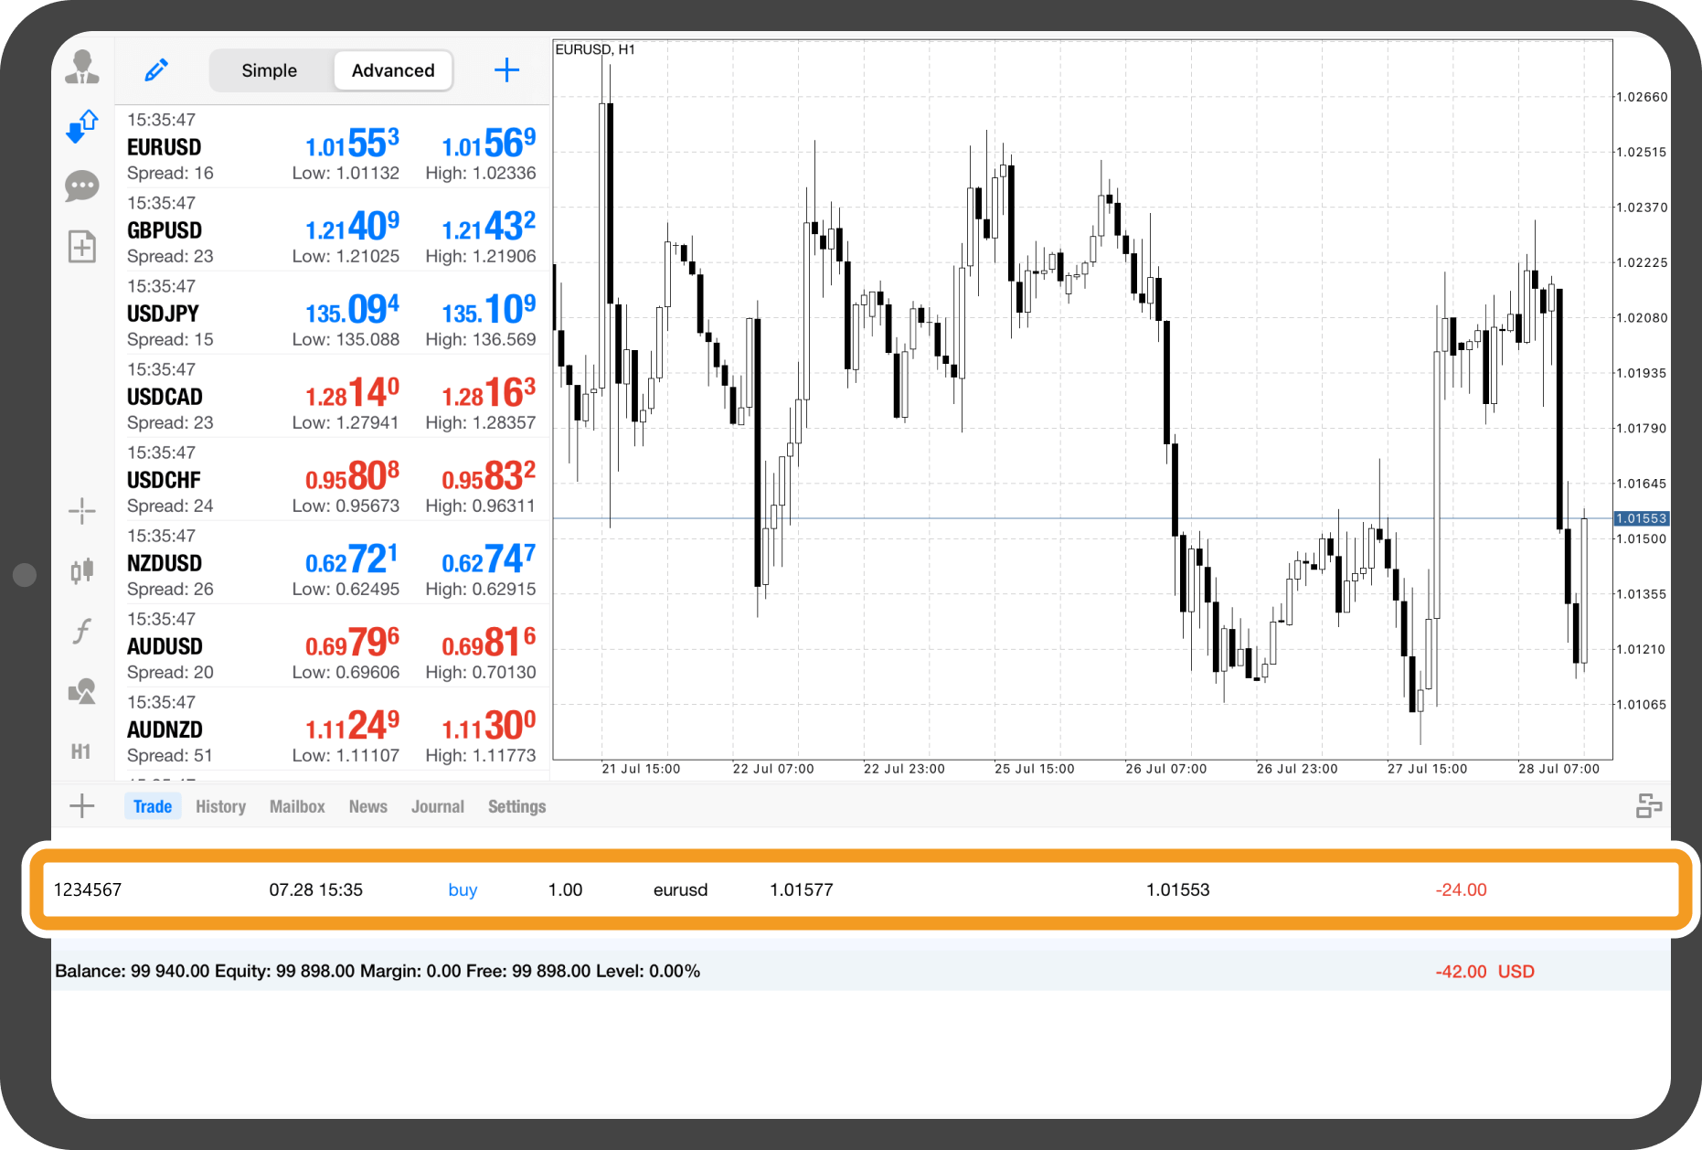Select the Trade tab
This screenshot has width=1702, height=1150.
(x=153, y=806)
